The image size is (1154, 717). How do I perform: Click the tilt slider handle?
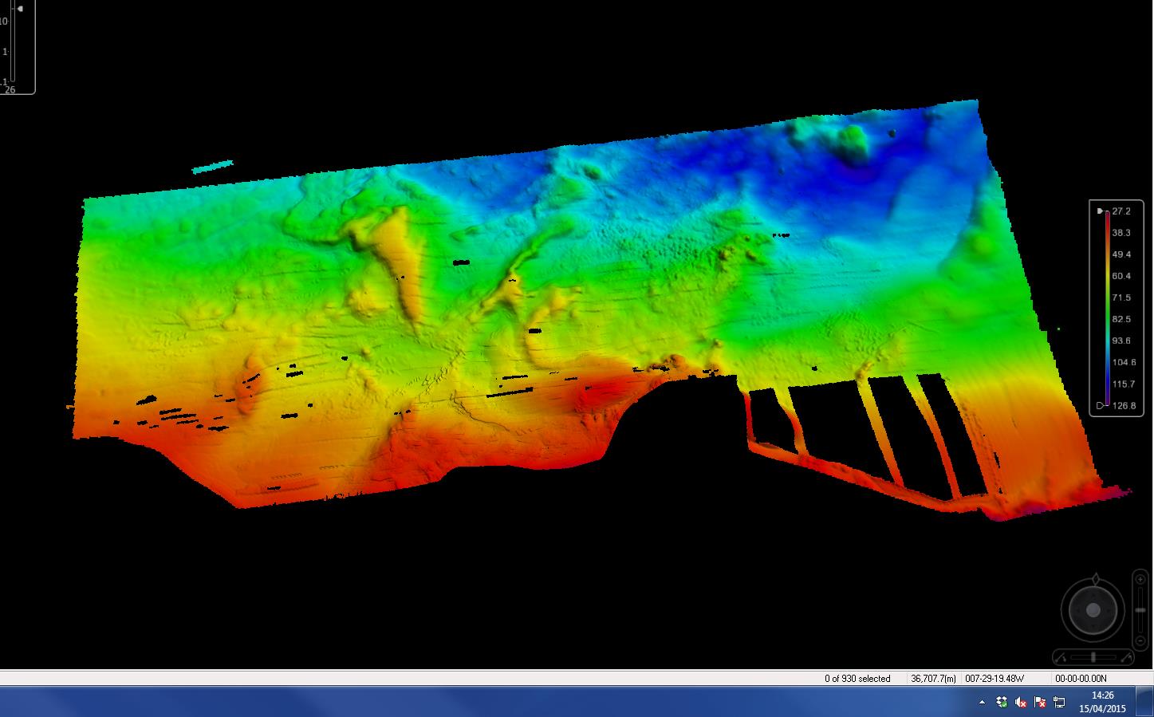(1093, 657)
